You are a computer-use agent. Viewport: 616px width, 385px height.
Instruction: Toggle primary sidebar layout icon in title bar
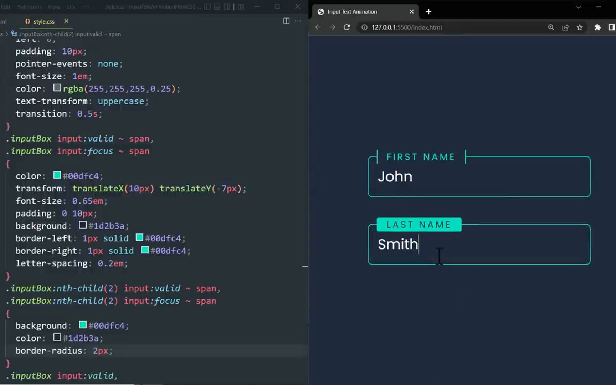coord(207,7)
